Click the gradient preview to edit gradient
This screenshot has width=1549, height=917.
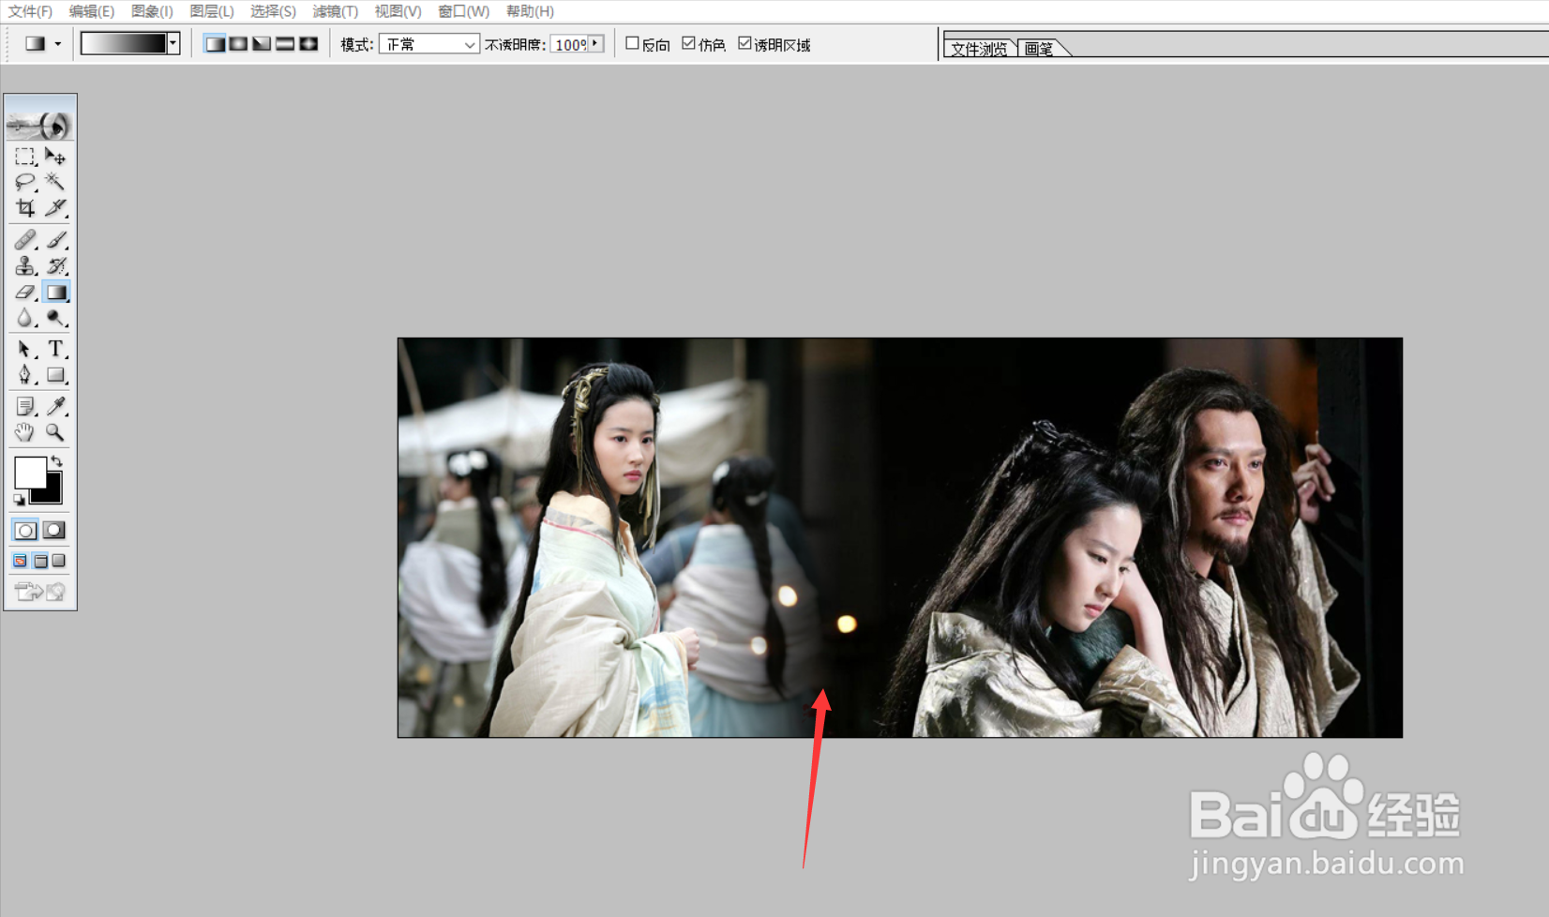click(124, 43)
